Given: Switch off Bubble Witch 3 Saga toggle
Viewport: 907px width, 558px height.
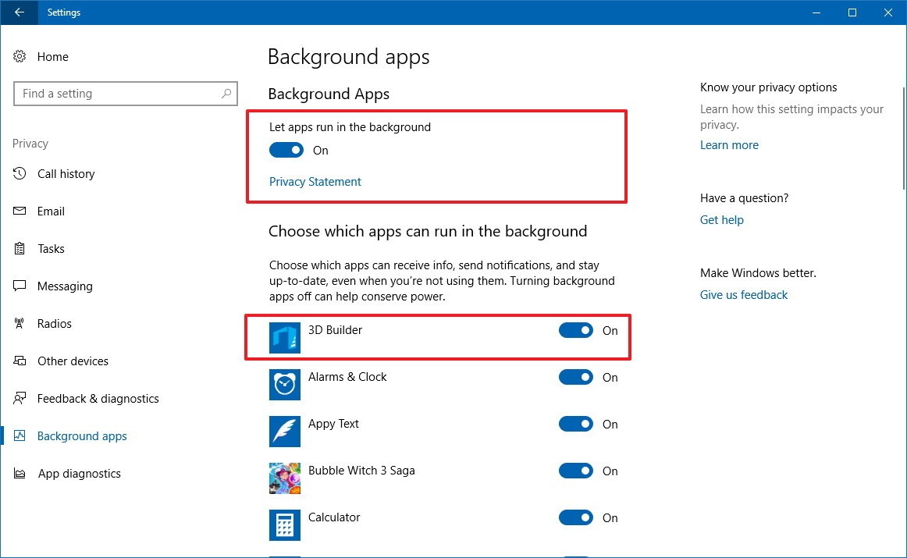Looking at the screenshot, I should coord(576,471).
